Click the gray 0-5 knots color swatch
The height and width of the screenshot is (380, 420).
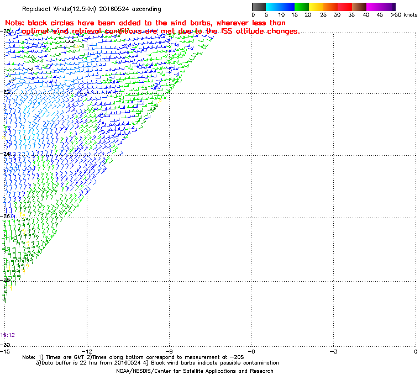[x=259, y=7]
